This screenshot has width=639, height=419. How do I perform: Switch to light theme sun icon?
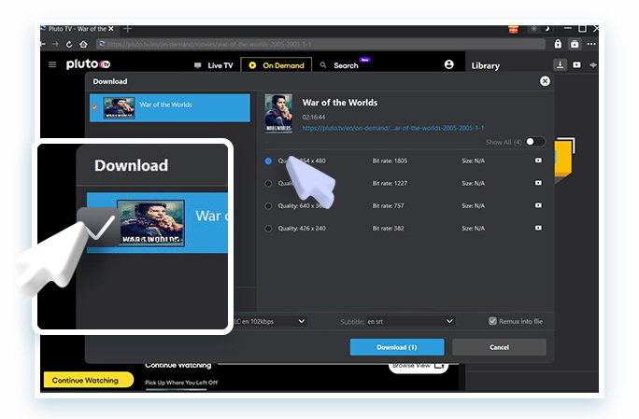tap(533, 29)
